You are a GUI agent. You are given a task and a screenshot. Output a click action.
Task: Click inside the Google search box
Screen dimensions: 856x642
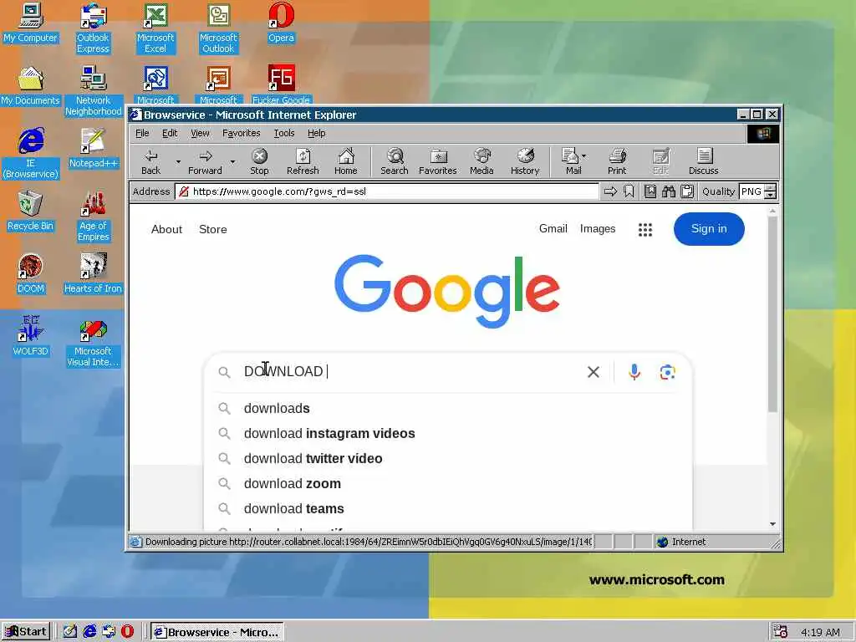pos(410,372)
